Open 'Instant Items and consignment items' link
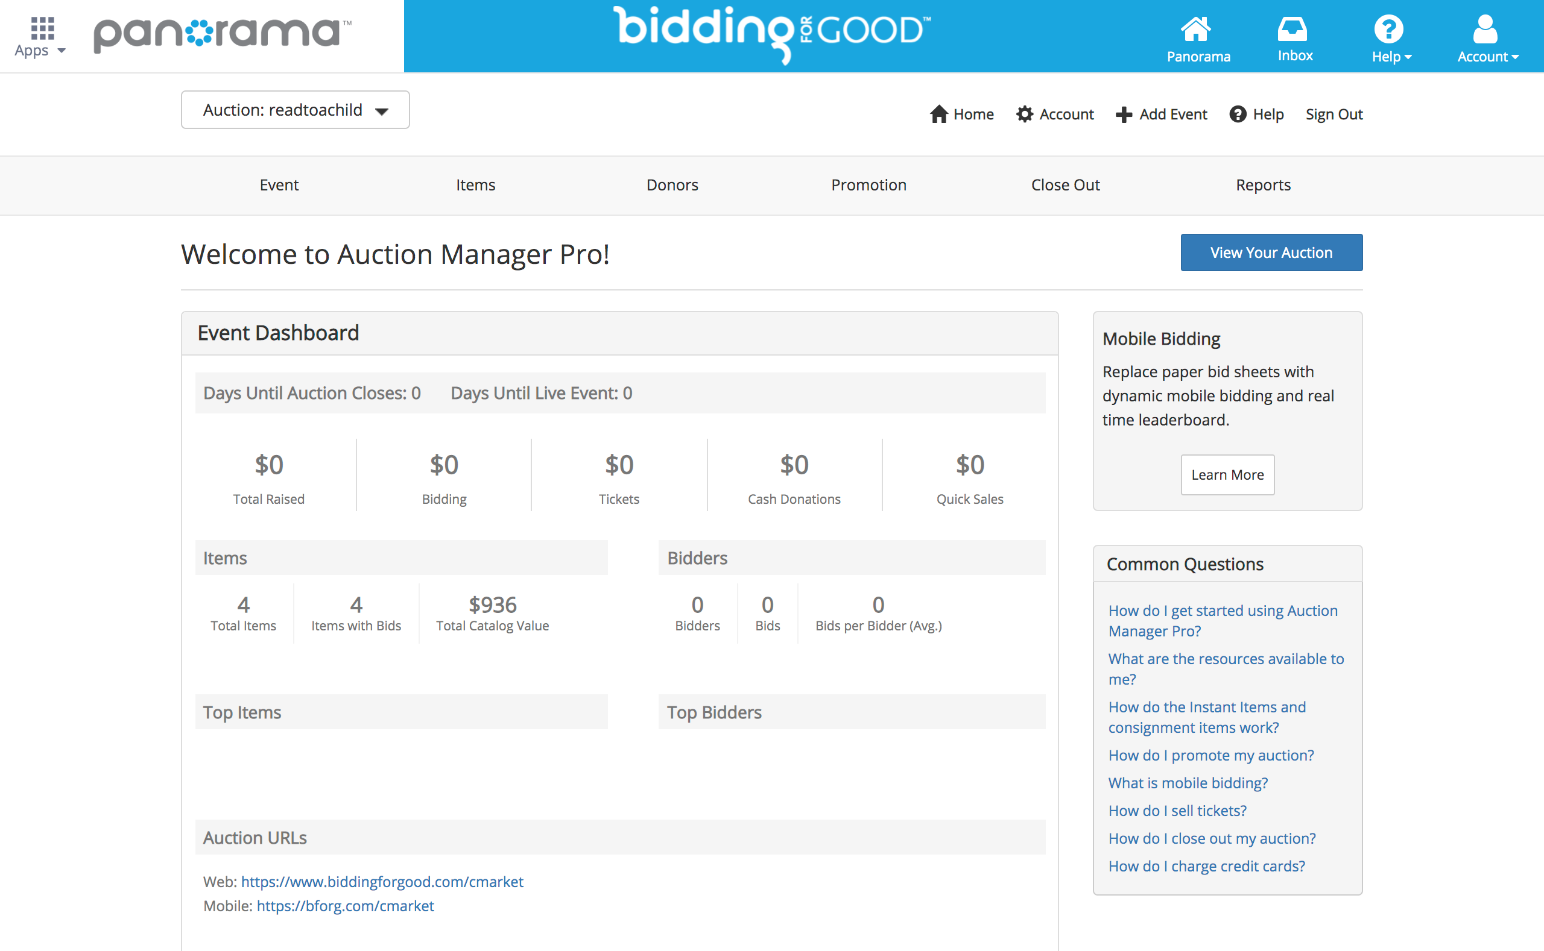This screenshot has width=1544, height=951. pyautogui.click(x=1207, y=717)
